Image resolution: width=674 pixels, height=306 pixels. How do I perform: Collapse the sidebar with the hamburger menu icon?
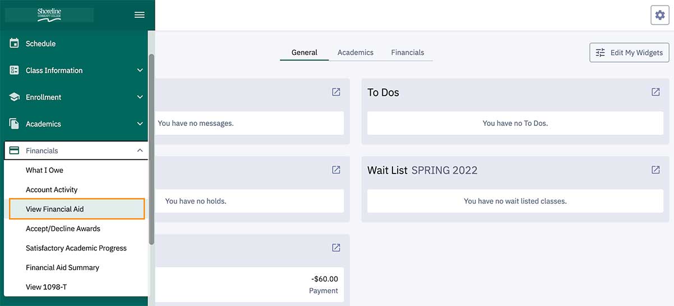(x=140, y=15)
